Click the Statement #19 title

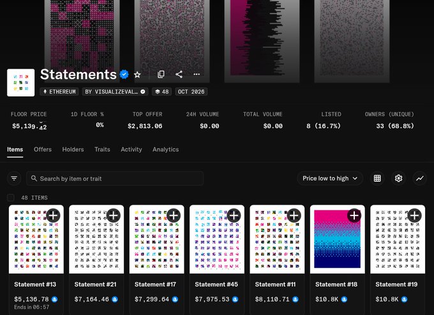coord(396,284)
